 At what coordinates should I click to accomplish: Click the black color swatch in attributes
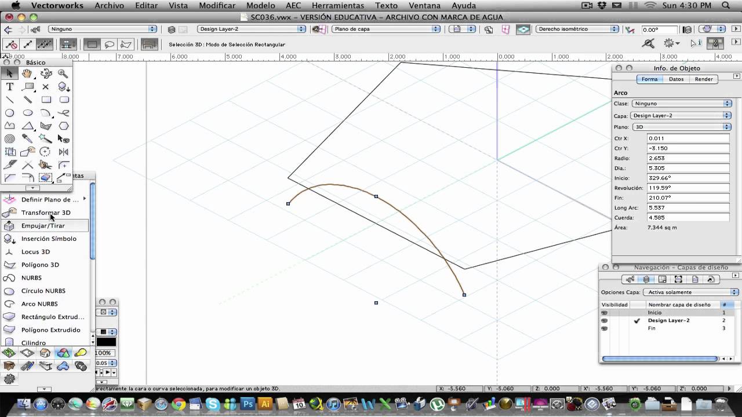(106, 342)
